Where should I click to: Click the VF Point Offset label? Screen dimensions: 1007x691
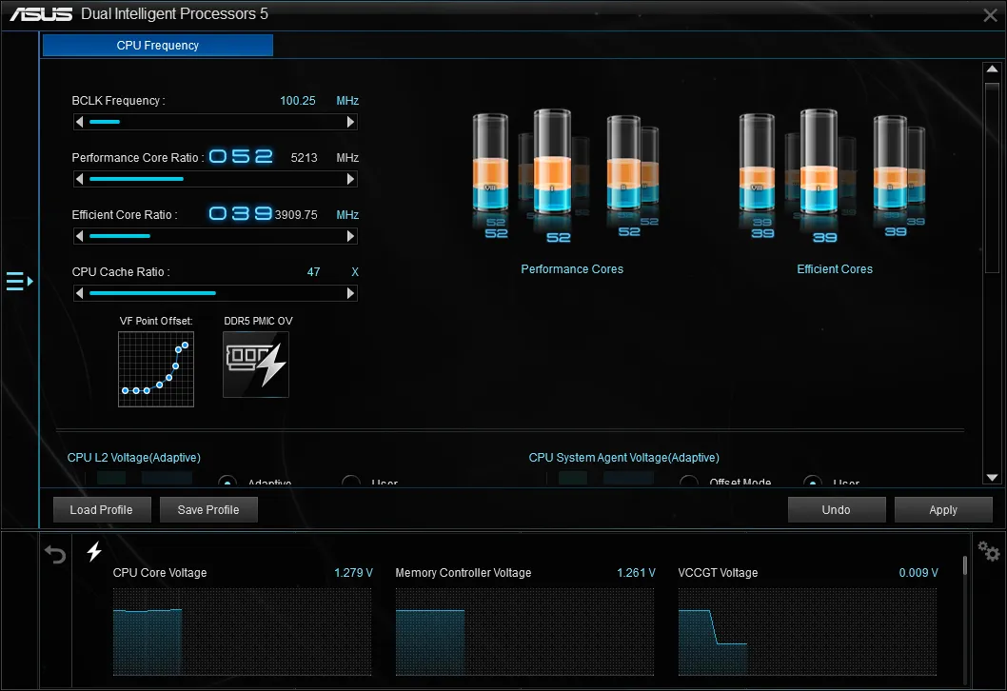[156, 321]
